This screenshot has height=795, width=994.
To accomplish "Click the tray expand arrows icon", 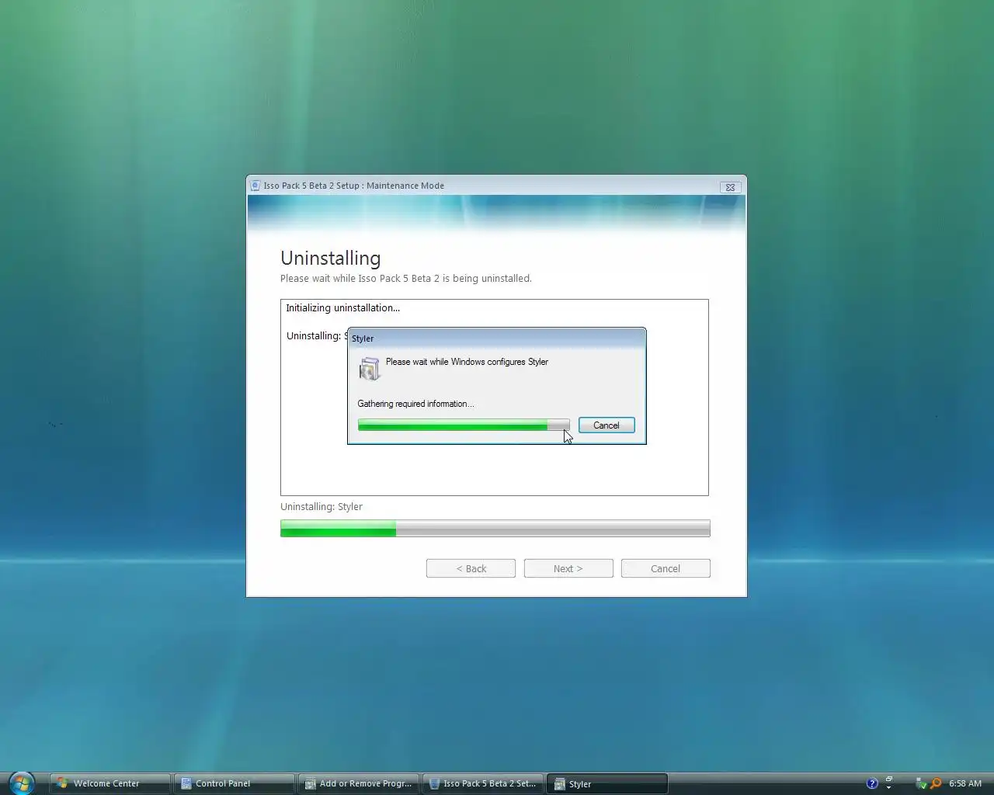I will click(888, 783).
